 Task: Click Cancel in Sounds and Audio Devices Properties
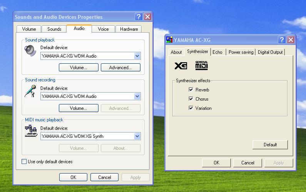click(x=104, y=177)
